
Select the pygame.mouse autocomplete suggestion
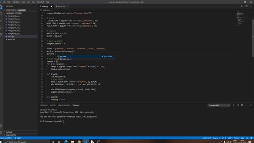tap(86, 59)
